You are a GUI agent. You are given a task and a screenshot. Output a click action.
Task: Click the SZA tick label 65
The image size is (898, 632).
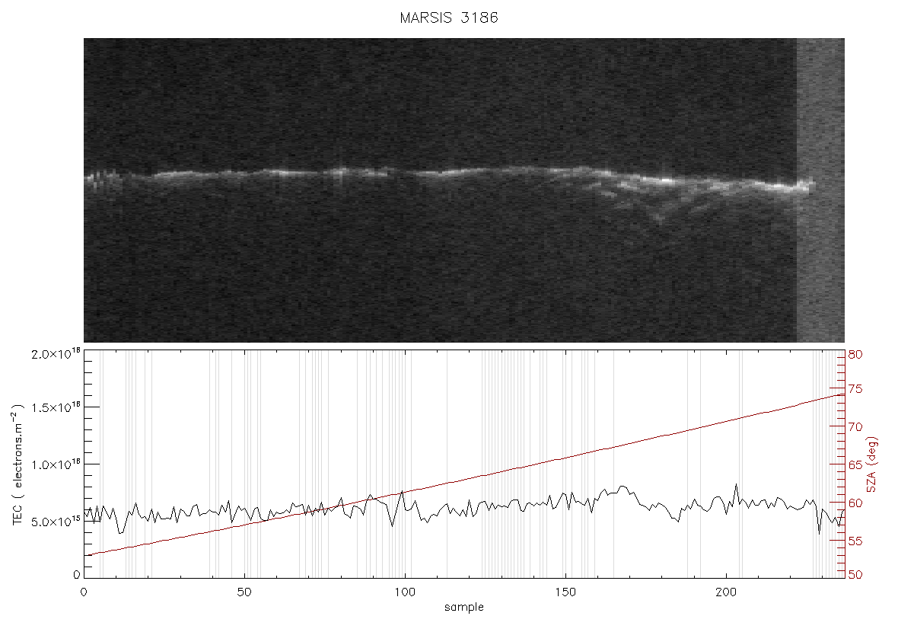[x=855, y=464]
